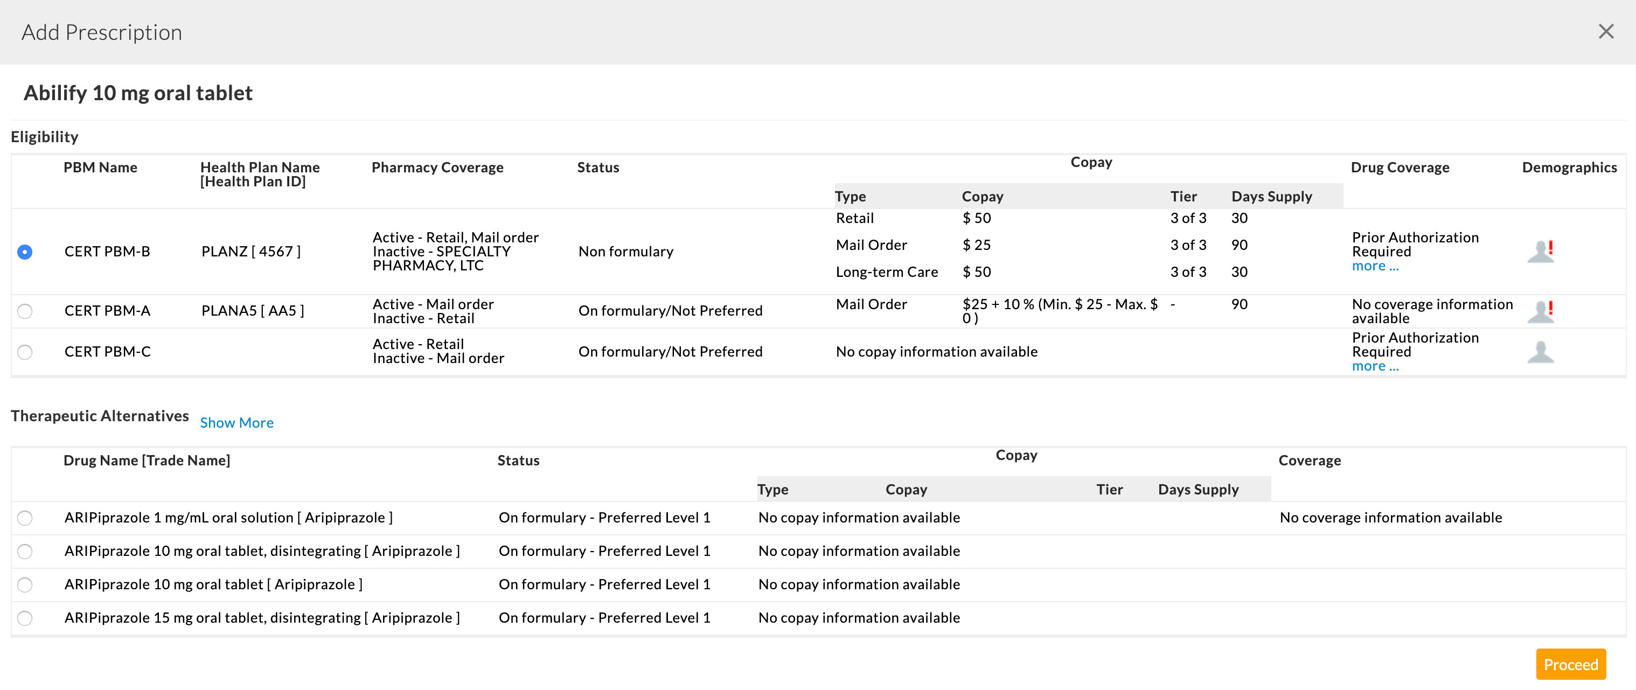This screenshot has width=1636, height=690.
Task: Expand 'more ...' under PBM-C drug coverage
Action: [1375, 366]
